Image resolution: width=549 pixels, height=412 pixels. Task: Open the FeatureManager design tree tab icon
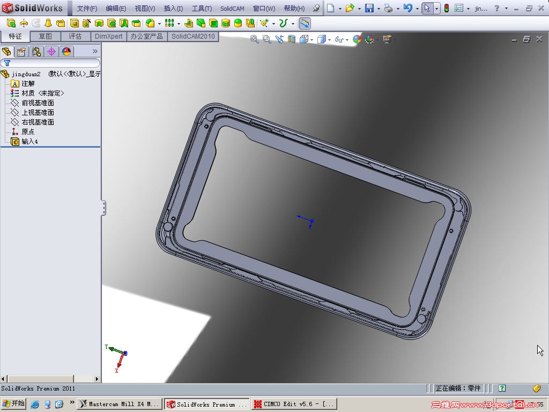pos(6,51)
